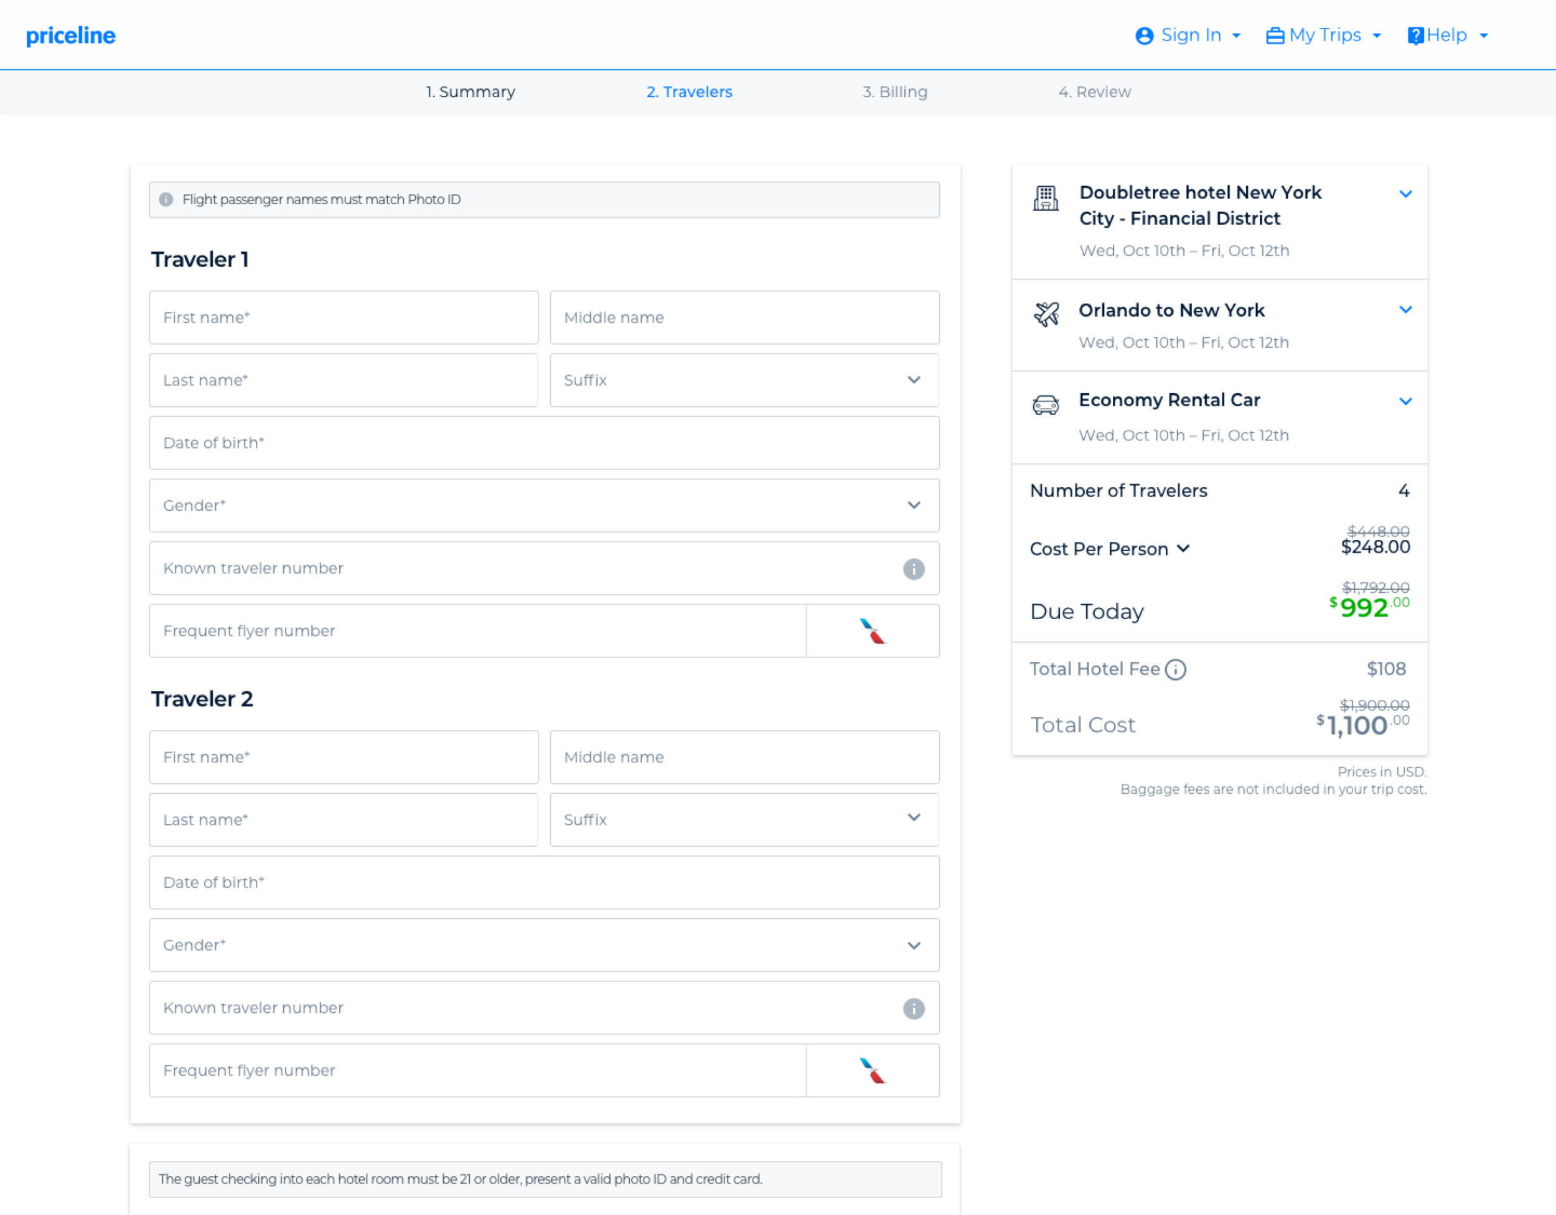1556x1215 pixels.
Task: Click the American Airlines logo for Traveler 1
Action: 872,631
